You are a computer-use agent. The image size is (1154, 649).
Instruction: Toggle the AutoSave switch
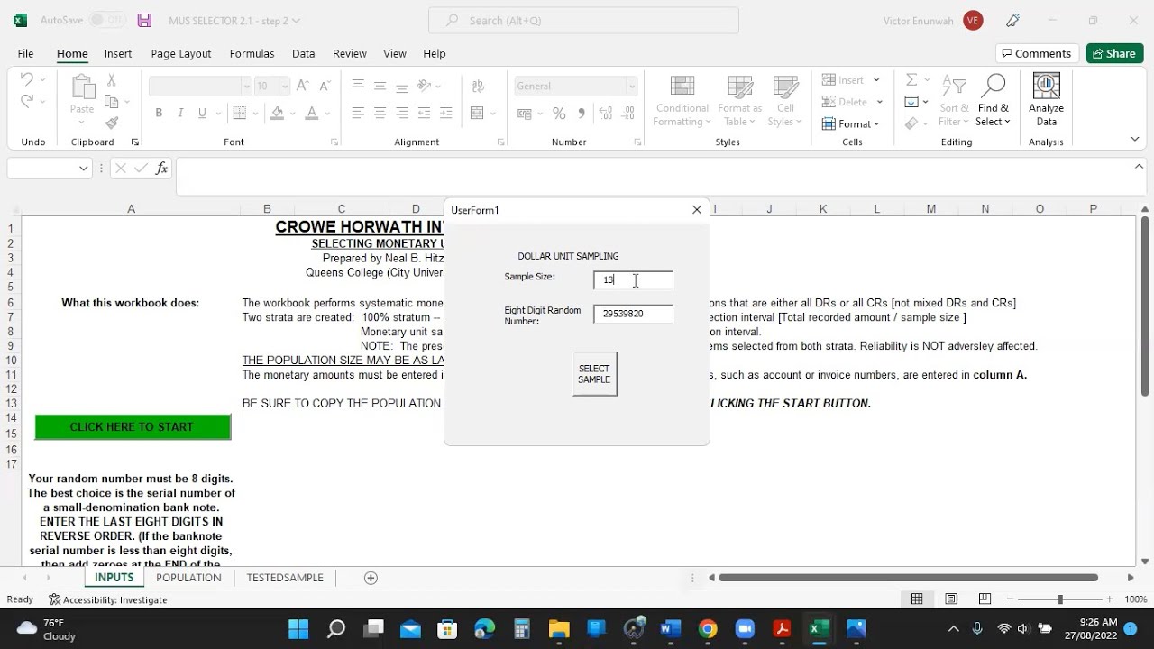[x=107, y=20]
